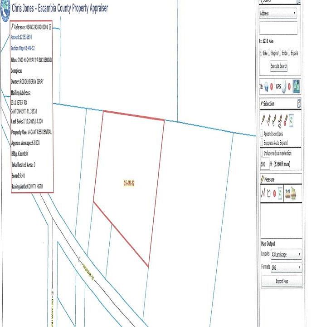The image size is (326, 327).
Task: Click the Escambia County seal logo
Action: pyautogui.click(x=5, y=10)
